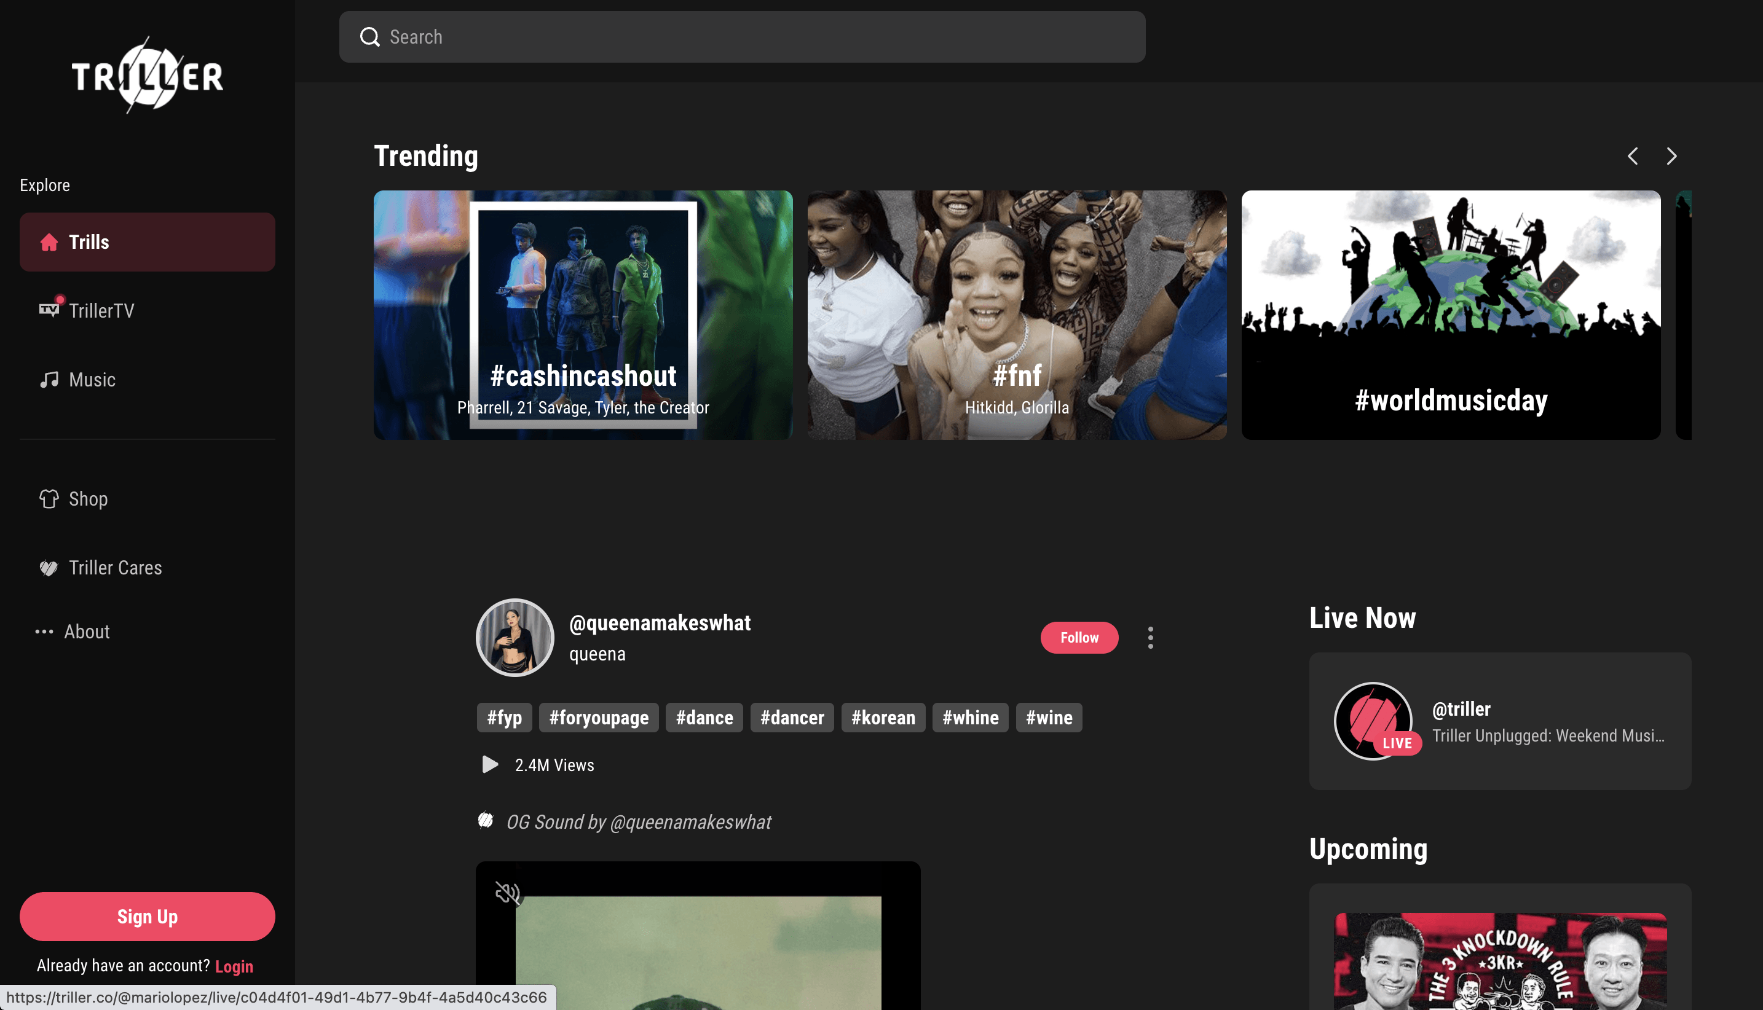Screen dimensions: 1763x1010
Task: Open the About menu item
Action: (87, 632)
